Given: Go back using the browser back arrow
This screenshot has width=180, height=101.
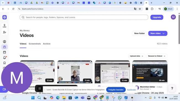Looking at the screenshot, I should pyautogui.click(x=3, y=9).
